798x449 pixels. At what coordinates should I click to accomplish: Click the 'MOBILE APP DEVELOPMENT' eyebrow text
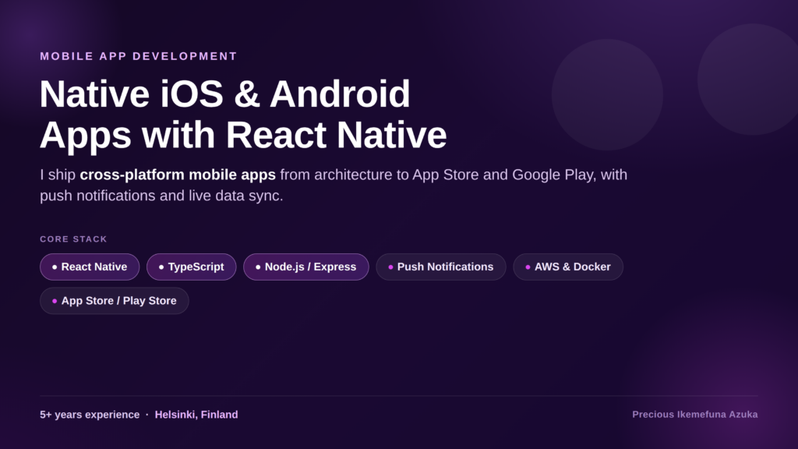click(x=139, y=56)
